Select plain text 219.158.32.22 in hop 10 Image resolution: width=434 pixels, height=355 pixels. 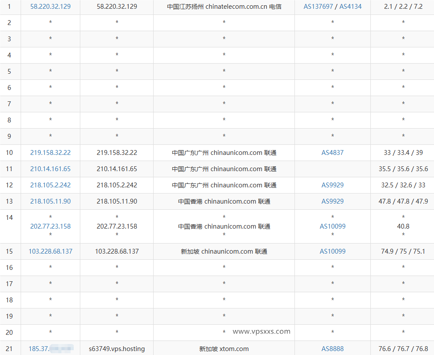[117, 152]
